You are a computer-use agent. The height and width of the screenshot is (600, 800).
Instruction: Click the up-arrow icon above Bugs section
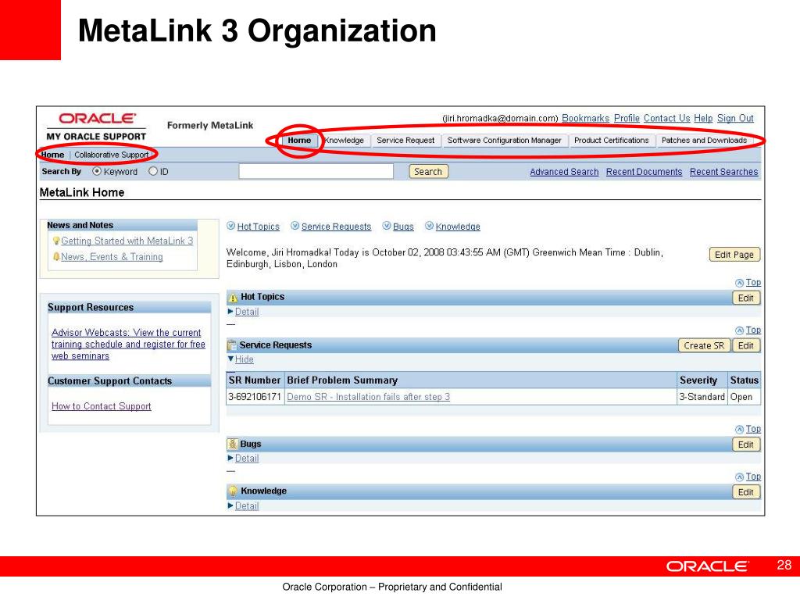(739, 430)
